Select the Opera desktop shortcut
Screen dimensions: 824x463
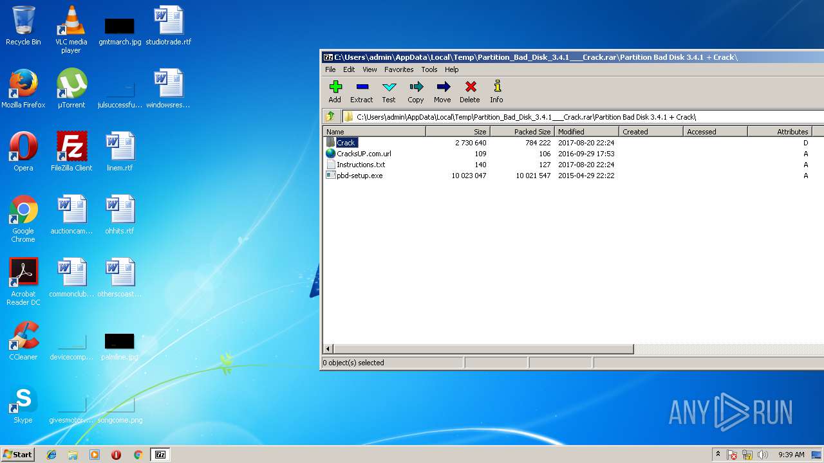23,152
